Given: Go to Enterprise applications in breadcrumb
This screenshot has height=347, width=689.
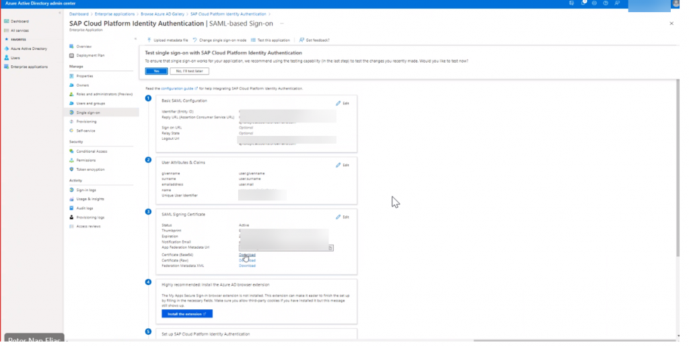Looking at the screenshot, I should tap(114, 14).
